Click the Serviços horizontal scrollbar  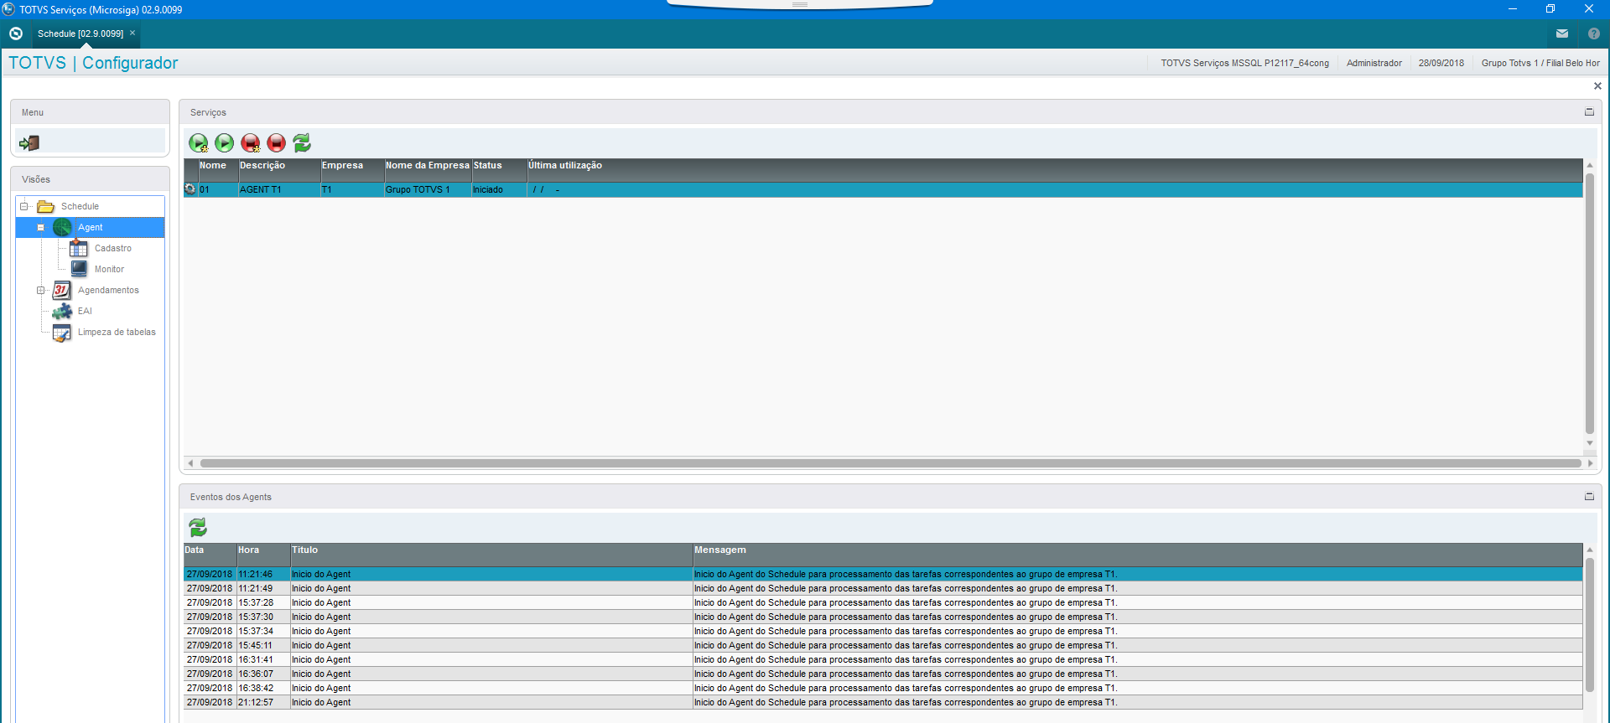tap(891, 463)
